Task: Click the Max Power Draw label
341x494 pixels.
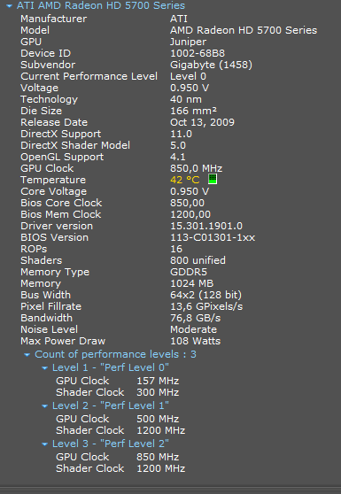Action: (x=63, y=341)
